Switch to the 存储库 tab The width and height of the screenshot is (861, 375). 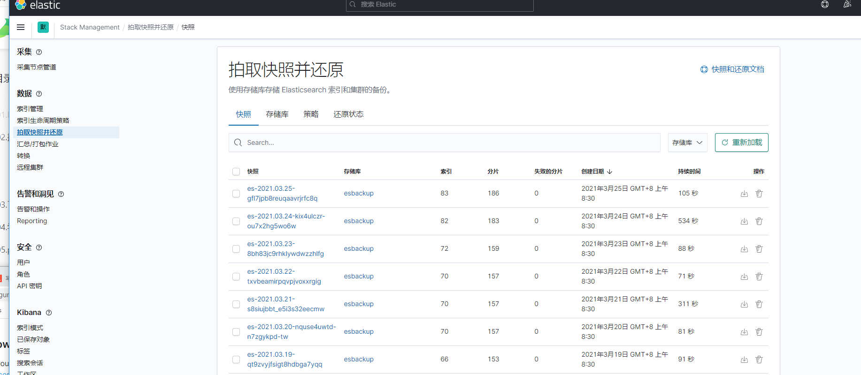pos(277,114)
